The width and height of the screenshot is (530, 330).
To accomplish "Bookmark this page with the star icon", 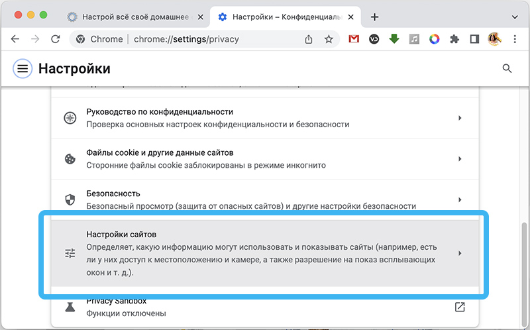I will click(x=329, y=39).
